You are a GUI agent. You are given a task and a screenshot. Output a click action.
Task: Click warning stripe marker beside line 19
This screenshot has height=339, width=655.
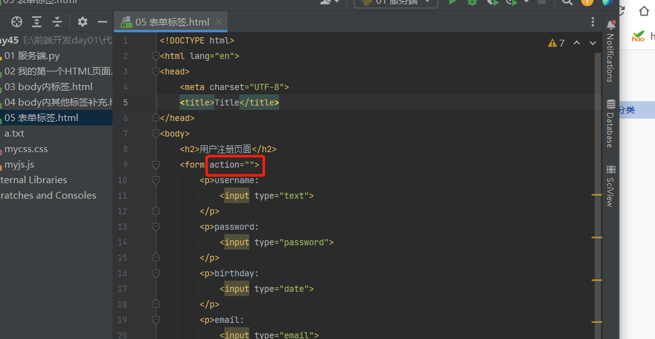597,322
